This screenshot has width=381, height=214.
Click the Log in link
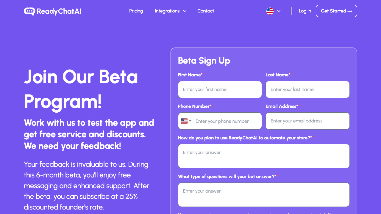coord(305,11)
